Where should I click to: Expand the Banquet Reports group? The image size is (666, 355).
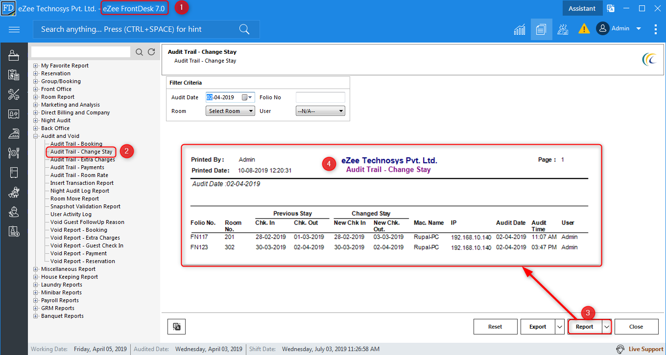click(x=35, y=316)
